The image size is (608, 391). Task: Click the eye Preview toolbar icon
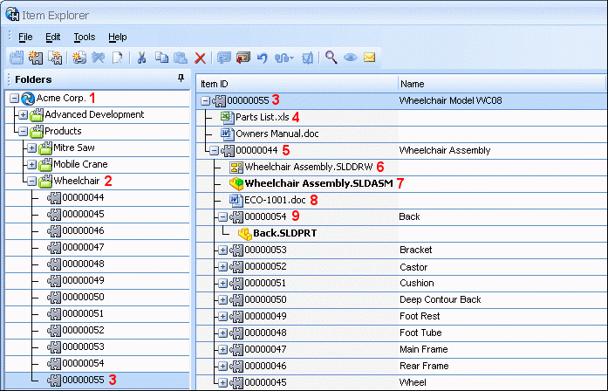point(350,58)
